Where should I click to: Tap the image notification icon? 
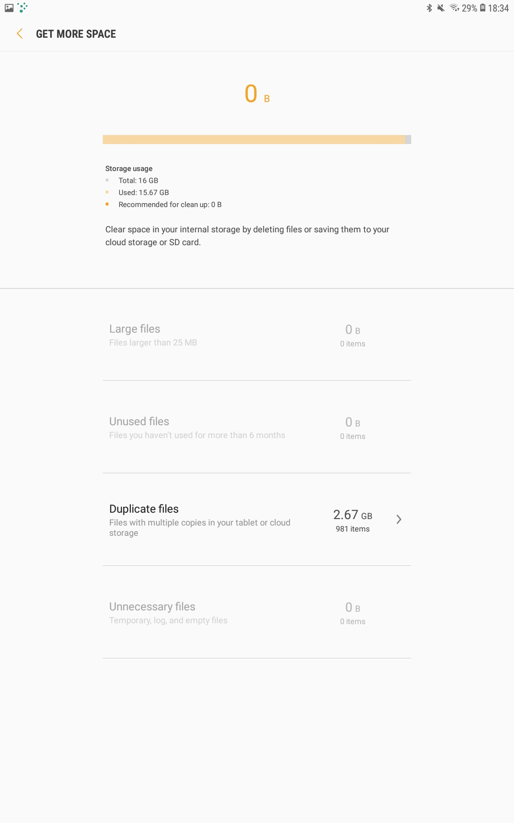[x=9, y=8]
